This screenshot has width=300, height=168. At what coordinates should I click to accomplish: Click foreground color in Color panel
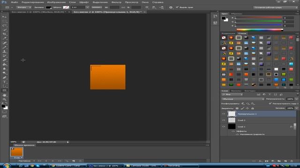(224, 18)
